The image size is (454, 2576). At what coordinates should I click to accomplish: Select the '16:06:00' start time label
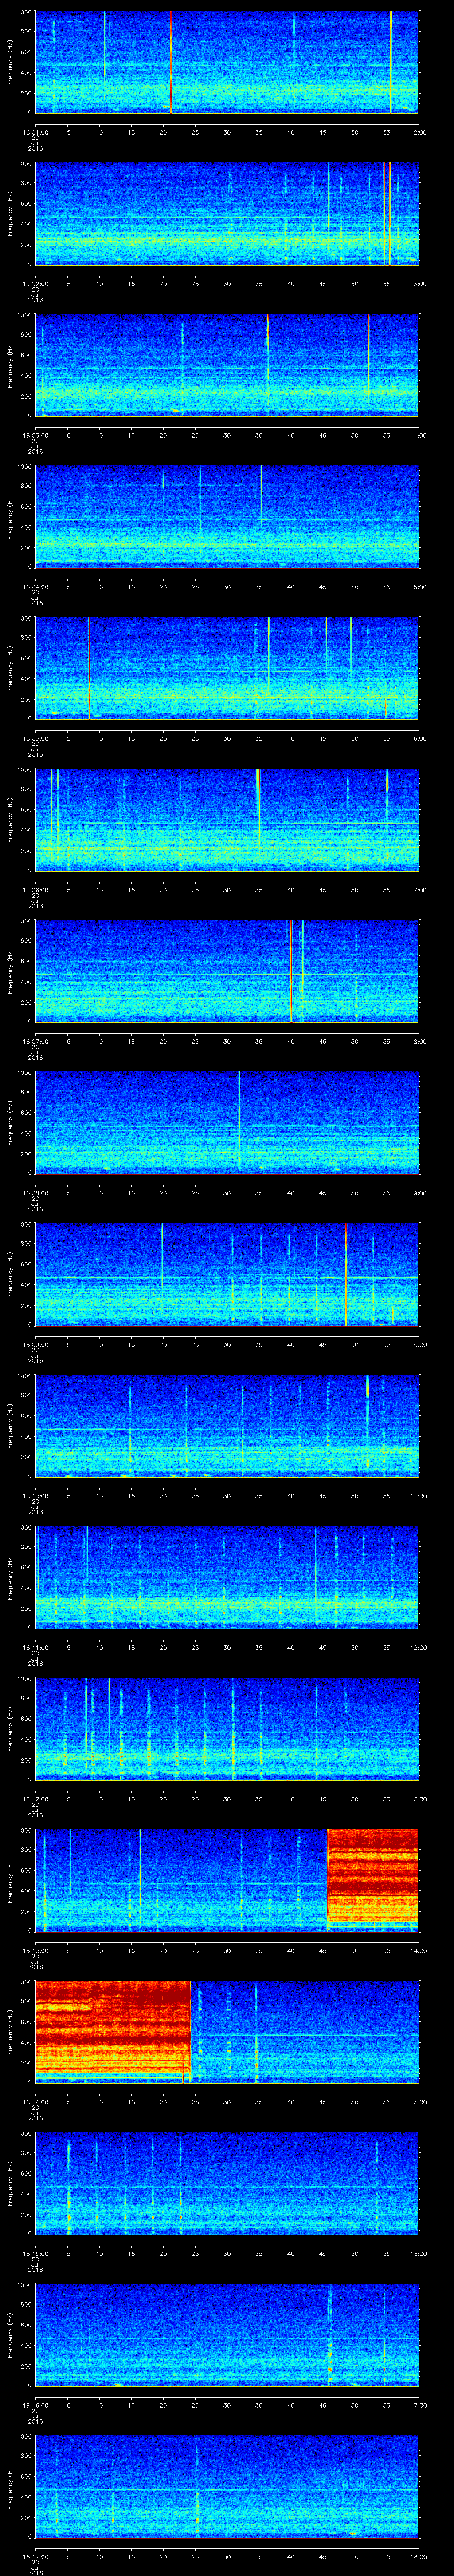click(x=35, y=890)
